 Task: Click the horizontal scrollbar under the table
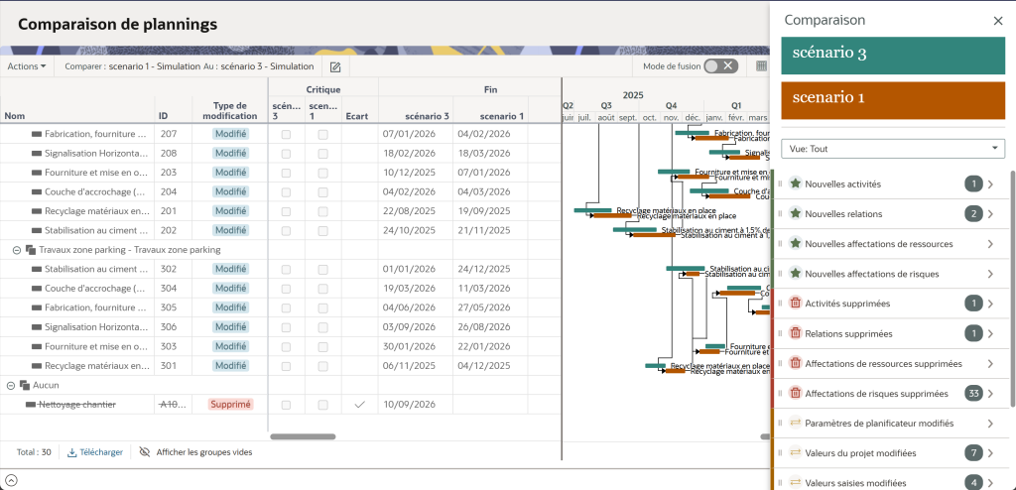[303, 436]
